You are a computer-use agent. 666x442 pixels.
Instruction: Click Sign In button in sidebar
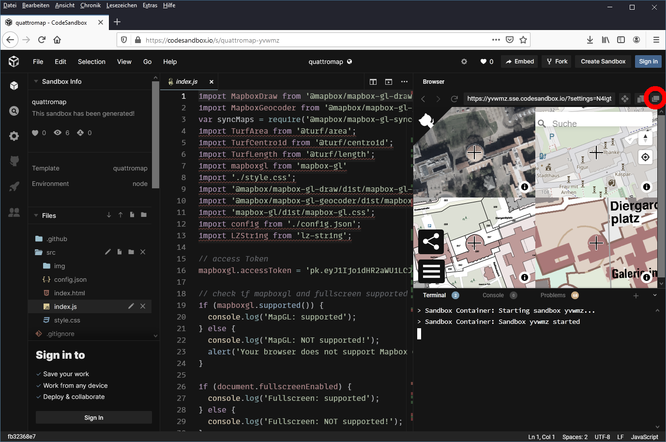click(x=94, y=417)
